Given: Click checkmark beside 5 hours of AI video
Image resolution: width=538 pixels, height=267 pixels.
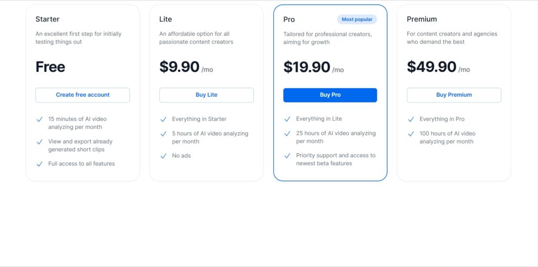Looking at the screenshot, I should click(163, 134).
